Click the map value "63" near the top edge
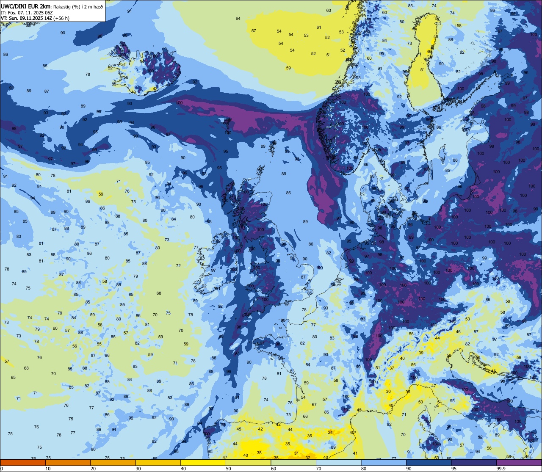The image size is (542, 472). pos(329,10)
